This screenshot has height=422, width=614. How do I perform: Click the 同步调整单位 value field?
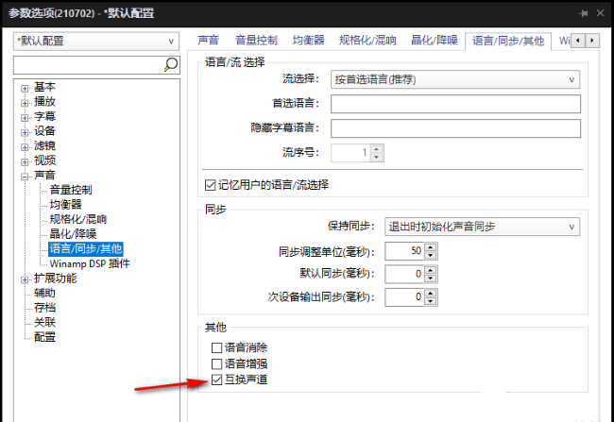pos(404,251)
